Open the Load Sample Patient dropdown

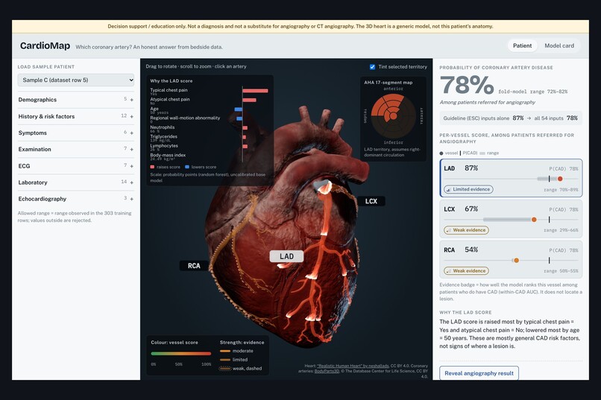(x=76, y=80)
